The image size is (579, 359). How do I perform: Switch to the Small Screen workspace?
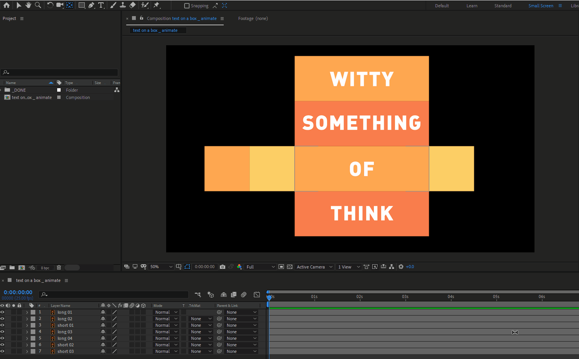click(541, 6)
